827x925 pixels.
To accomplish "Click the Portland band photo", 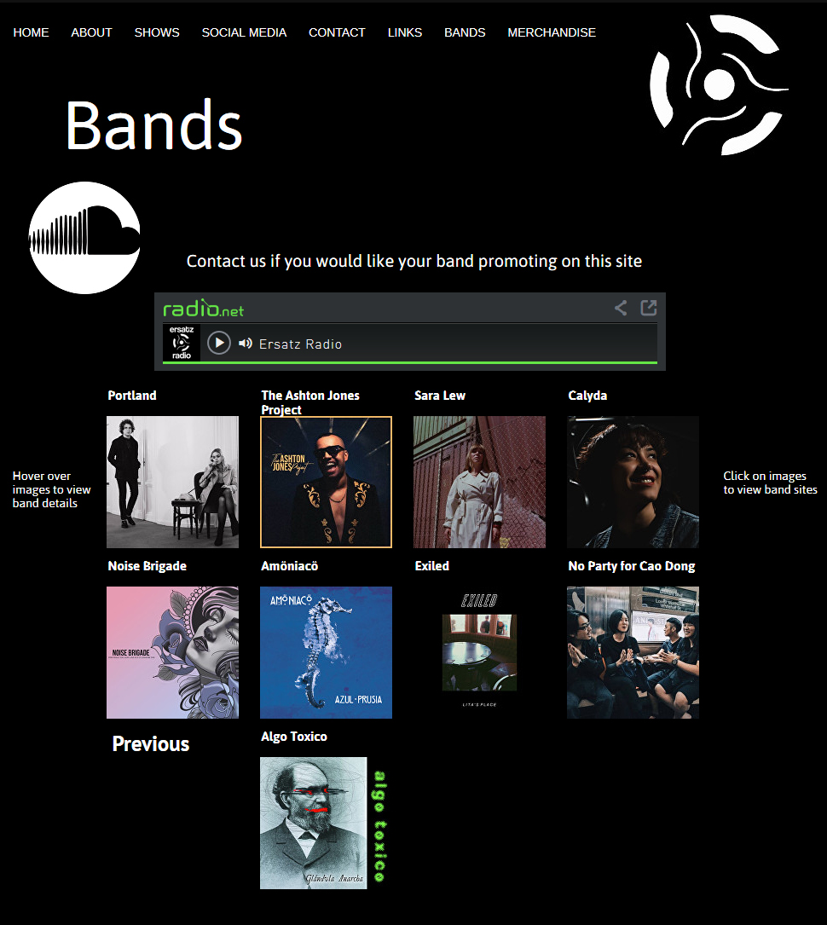I will [173, 482].
